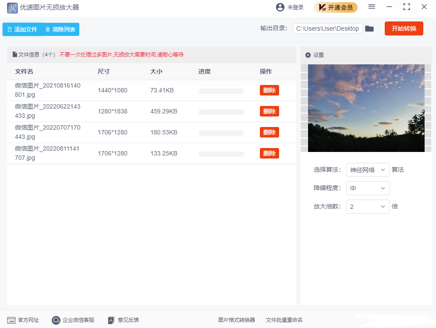Open 意见反馈 feedback icon

111,320
